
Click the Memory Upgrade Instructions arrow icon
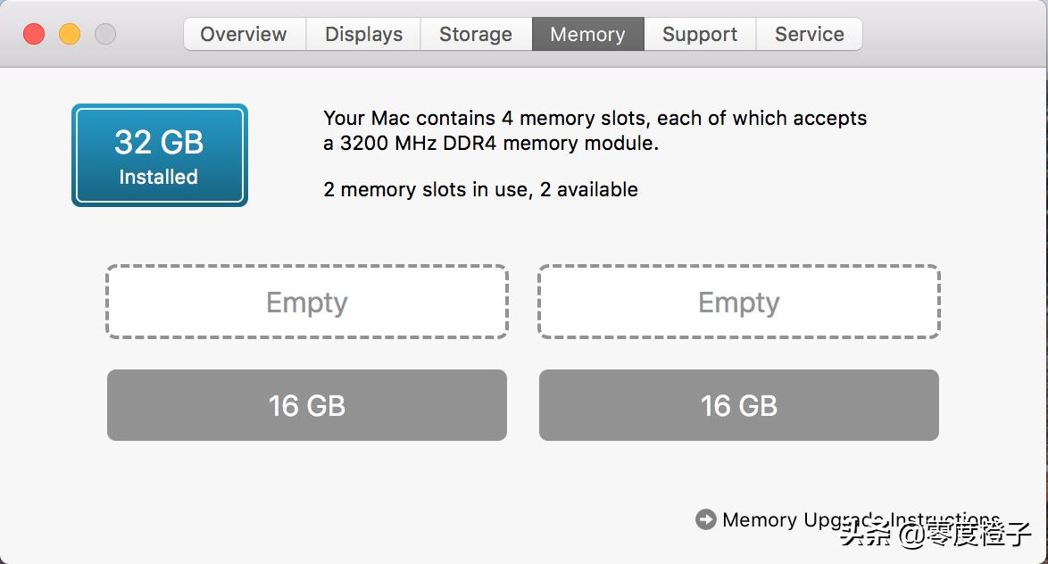click(706, 518)
